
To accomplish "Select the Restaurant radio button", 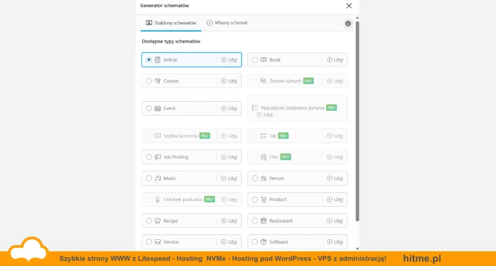I will (255, 221).
